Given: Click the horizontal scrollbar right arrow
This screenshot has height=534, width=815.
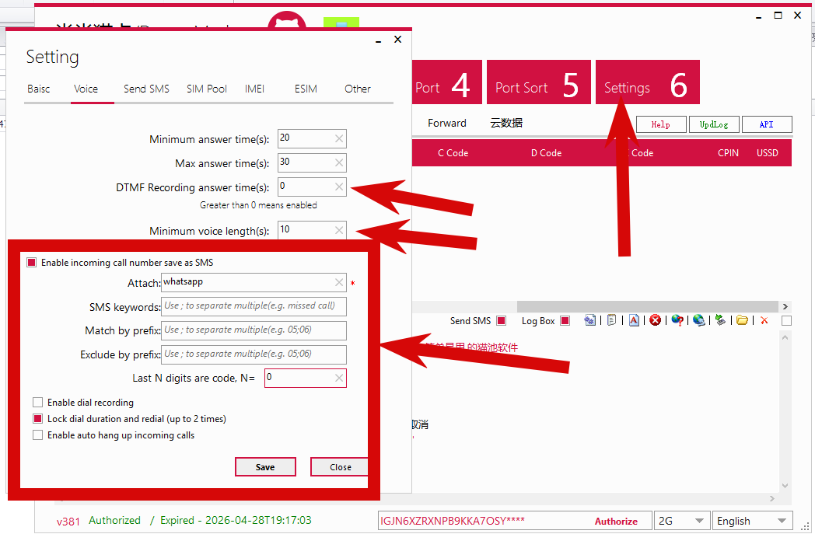Looking at the screenshot, I should pyautogui.click(x=785, y=306).
